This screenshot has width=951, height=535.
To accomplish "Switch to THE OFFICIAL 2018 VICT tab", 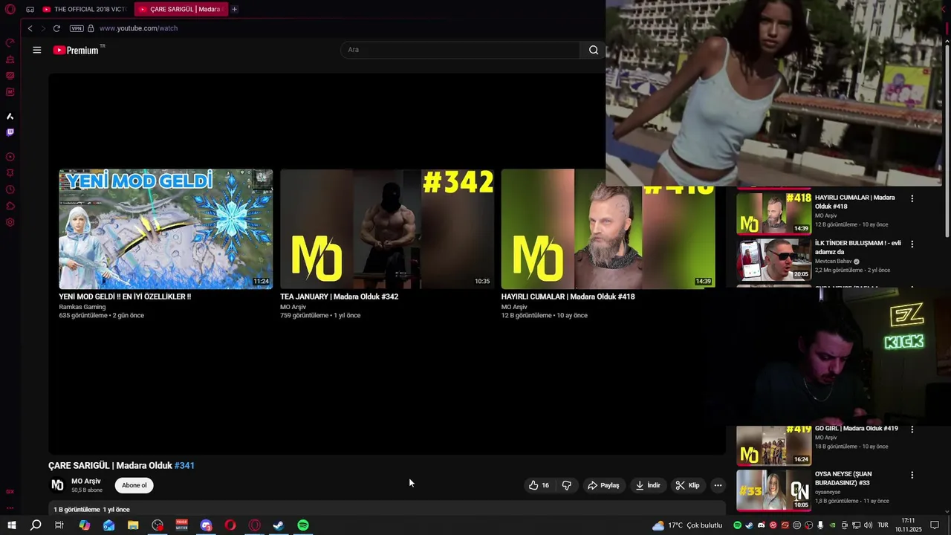I will click(84, 10).
